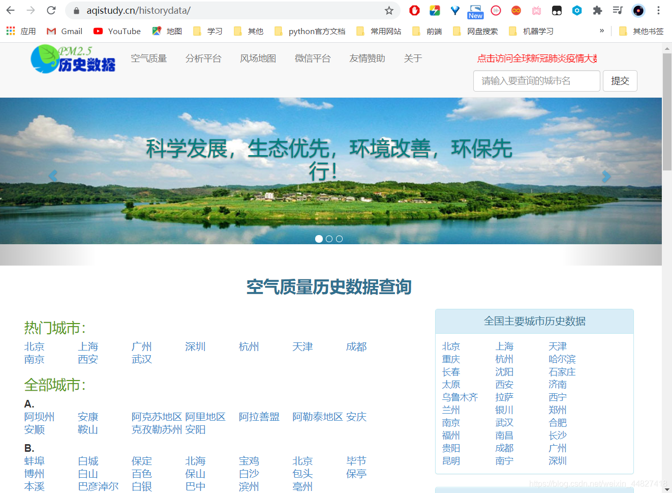Open the Chrome three-dot menu
The width and height of the screenshot is (672, 493).
coord(659,10)
